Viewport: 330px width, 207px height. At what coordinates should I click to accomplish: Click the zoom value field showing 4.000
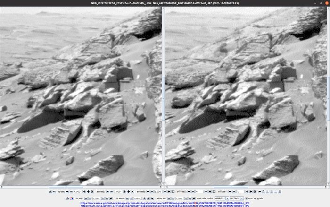pyautogui.click(x=78, y=192)
